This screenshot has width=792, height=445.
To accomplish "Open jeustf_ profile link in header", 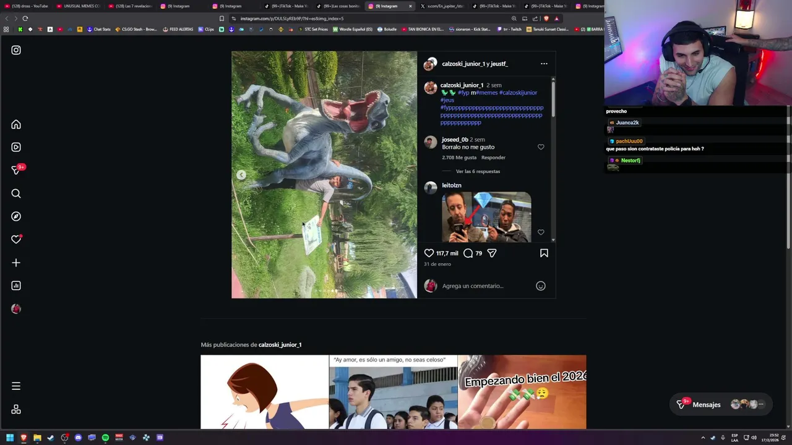I will (x=499, y=64).
